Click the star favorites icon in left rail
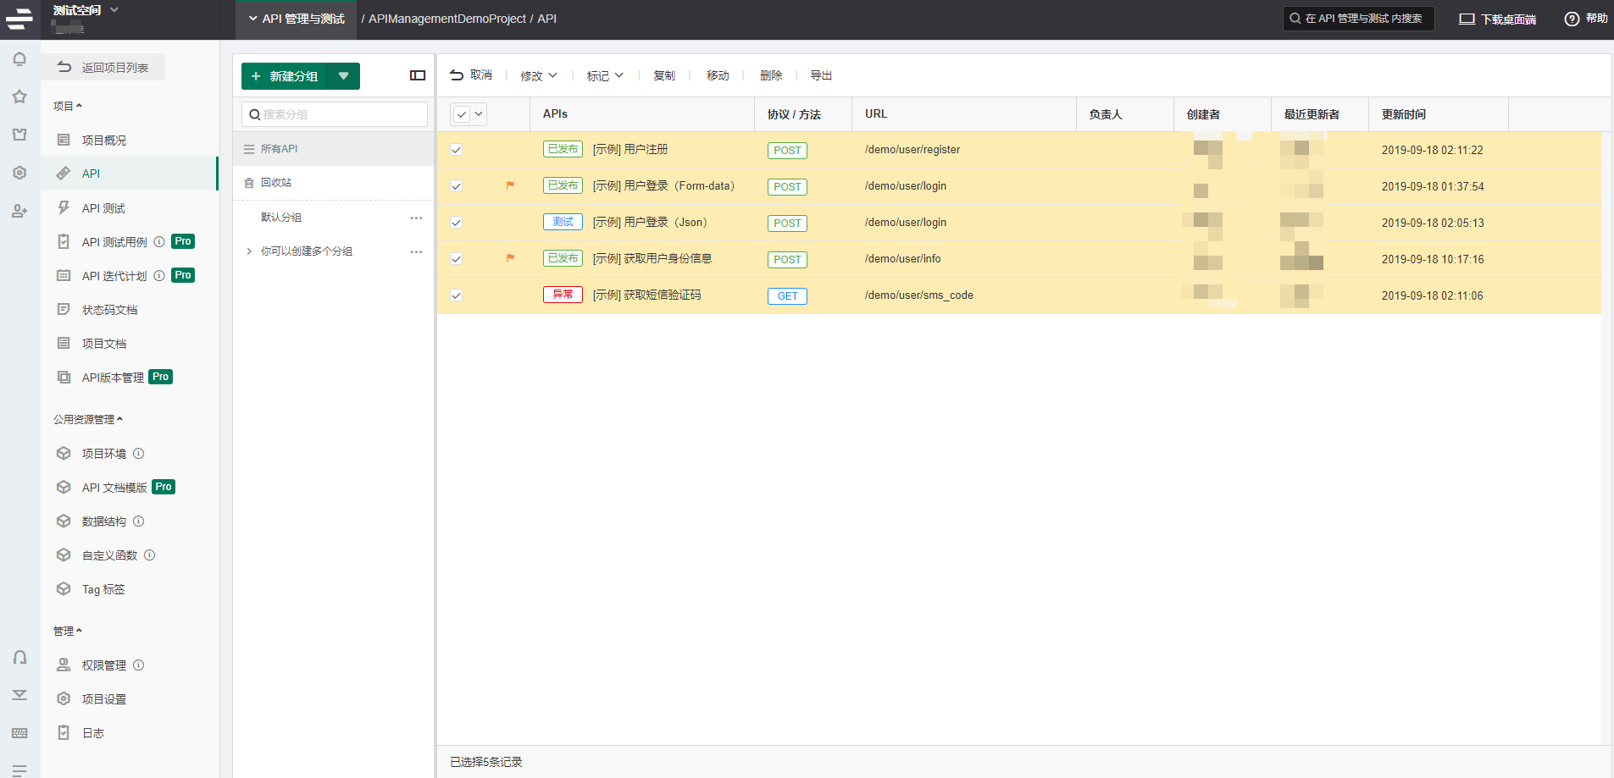 click(19, 97)
